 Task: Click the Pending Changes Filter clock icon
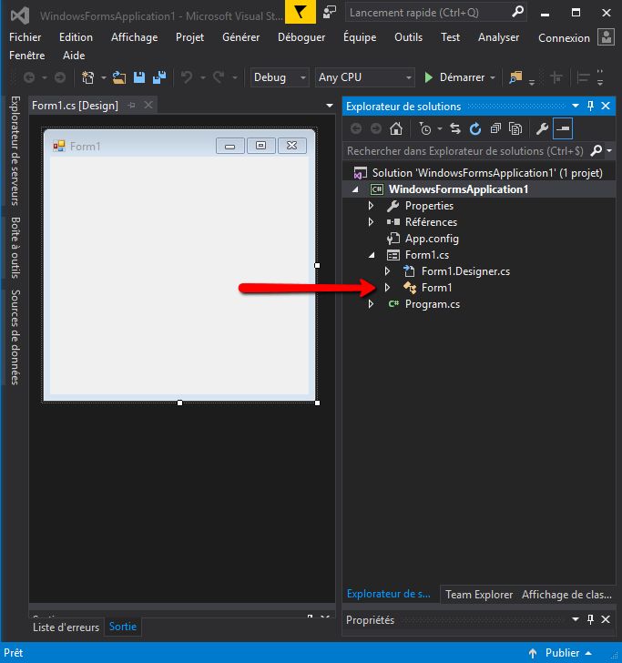424,128
